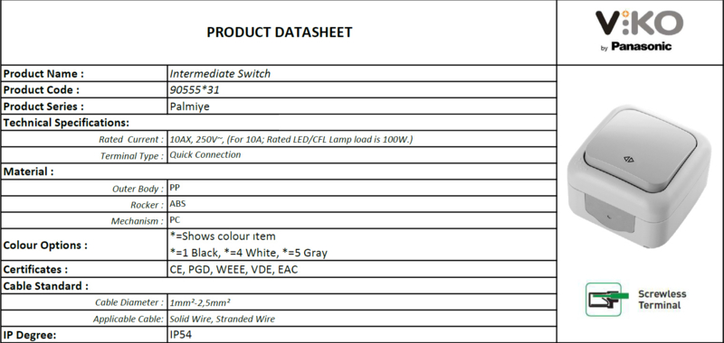Click the Solid Wire, Stranded Wire cell
The width and height of the screenshot is (724, 343).
click(x=362, y=319)
